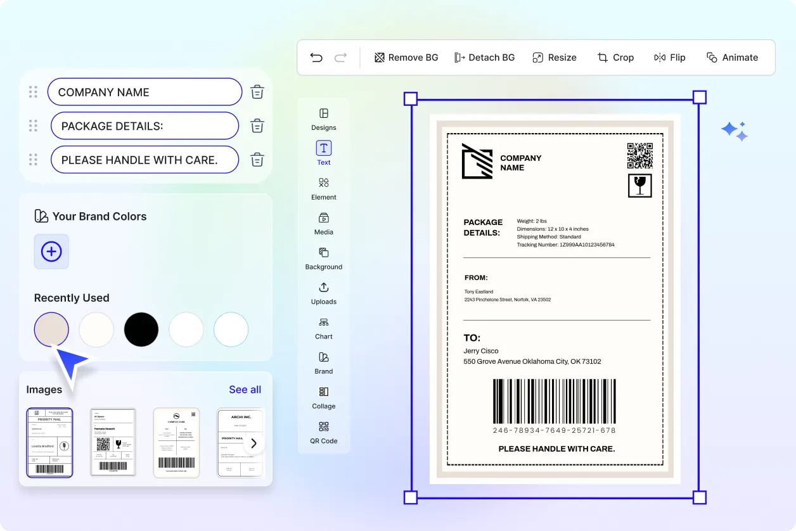Open the Uploads panel

[x=323, y=293]
